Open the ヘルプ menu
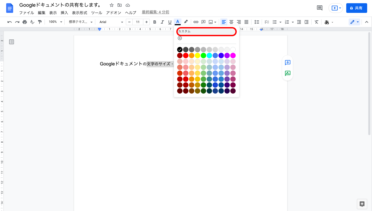The height and width of the screenshot is (211, 372). tap(131, 13)
